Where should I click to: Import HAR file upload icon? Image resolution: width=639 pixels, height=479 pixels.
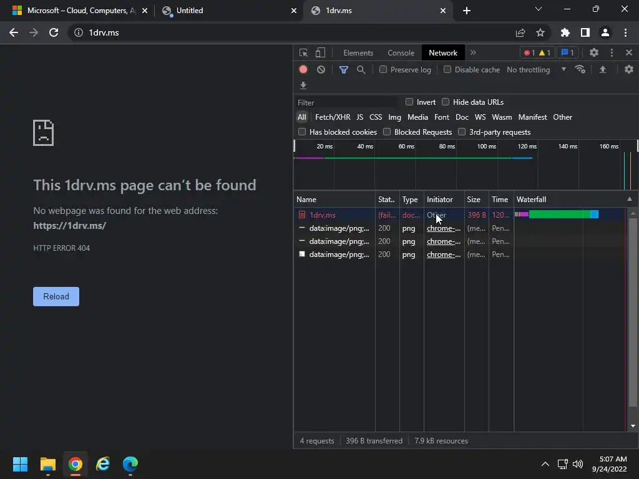[603, 70]
